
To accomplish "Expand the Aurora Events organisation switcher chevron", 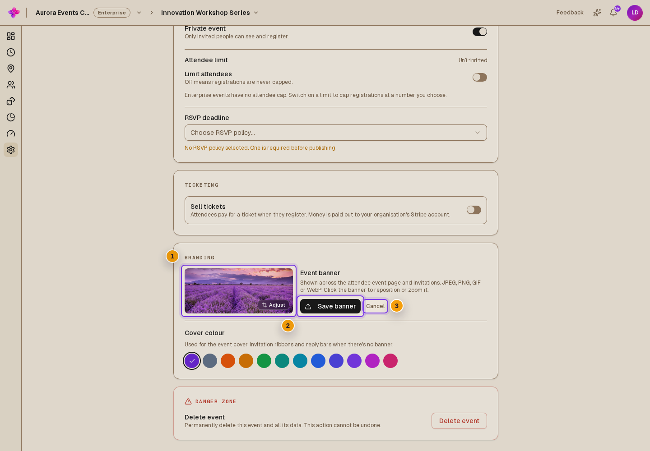I will pos(139,13).
